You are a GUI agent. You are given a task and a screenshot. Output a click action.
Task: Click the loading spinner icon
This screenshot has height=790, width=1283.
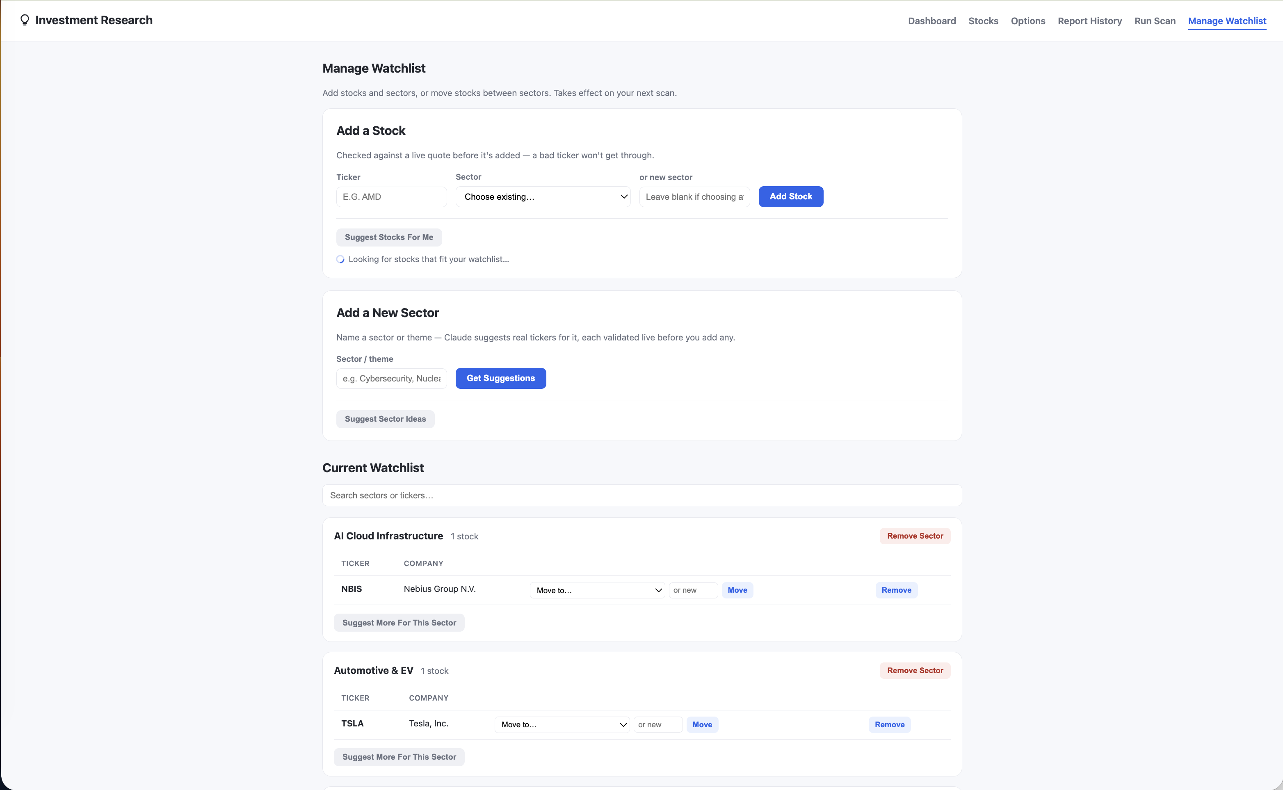click(340, 259)
